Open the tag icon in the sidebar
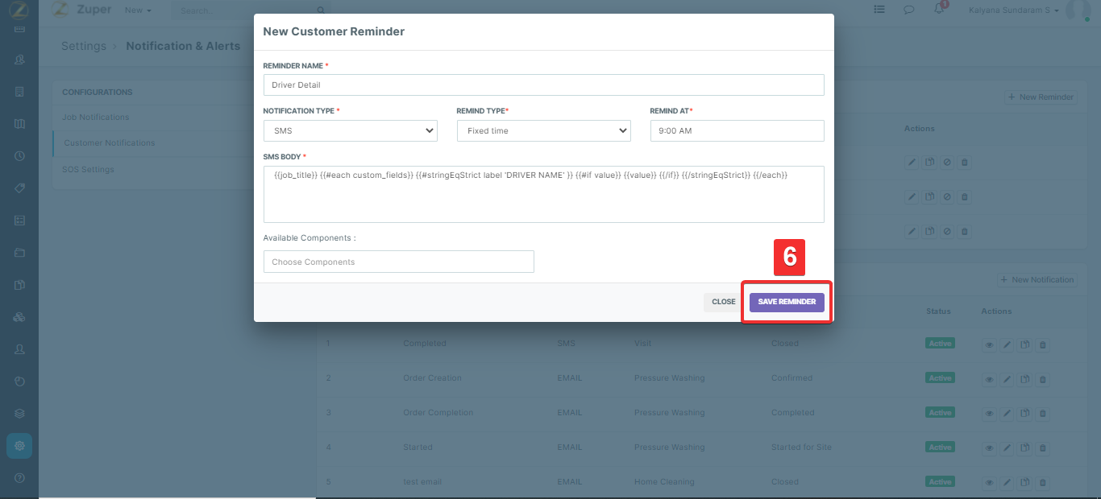The image size is (1101, 499). 19,188
